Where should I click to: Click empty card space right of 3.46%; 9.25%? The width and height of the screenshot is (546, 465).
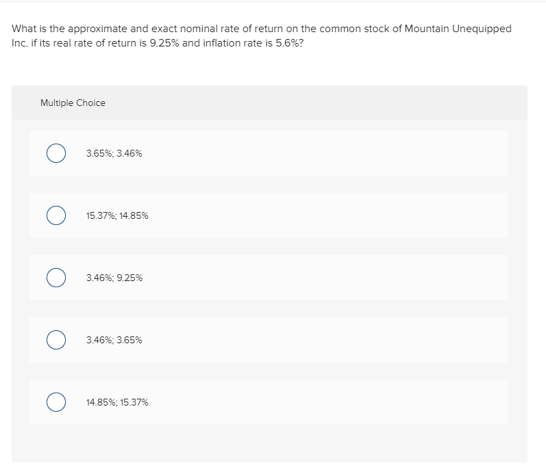(x=324, y=278)
